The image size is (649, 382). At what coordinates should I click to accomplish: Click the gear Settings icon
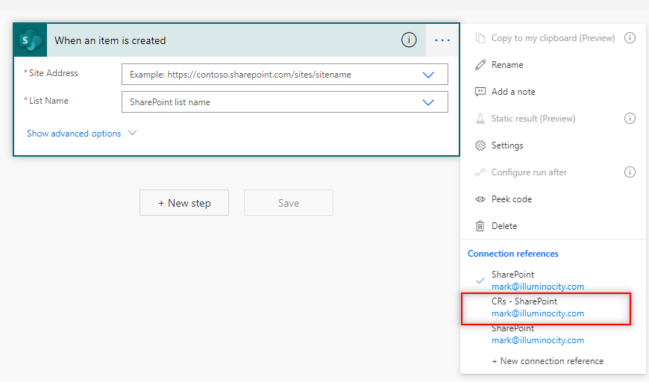480,145
